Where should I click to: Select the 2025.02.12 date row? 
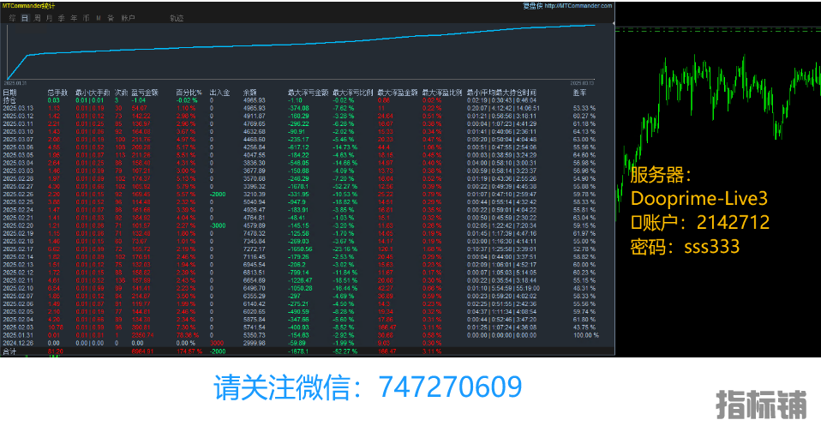coord(308,273)
